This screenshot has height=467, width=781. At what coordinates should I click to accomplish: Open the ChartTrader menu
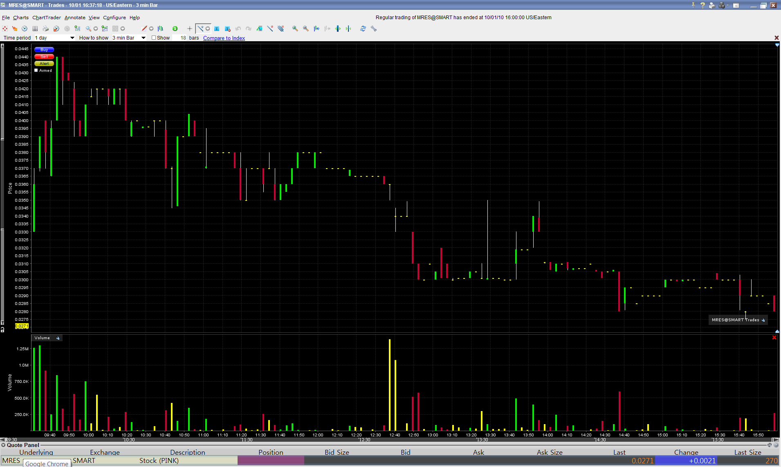(x=46, y=18)
